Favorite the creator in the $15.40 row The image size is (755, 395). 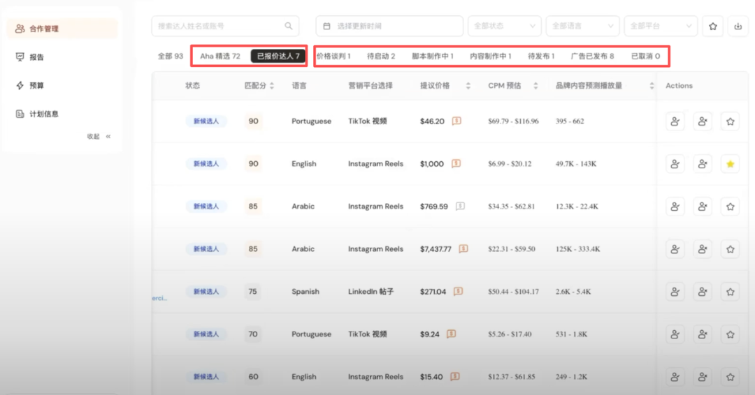730,377
